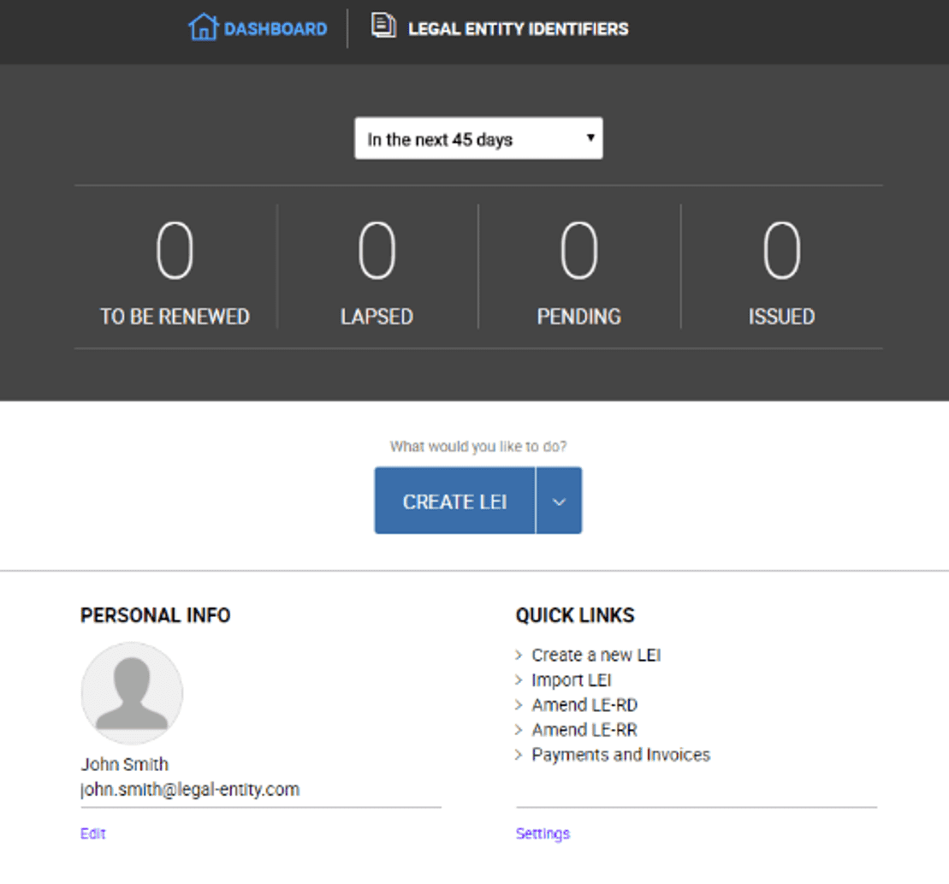Click the email john.smith@legal-entity.com

coord(190,790)
